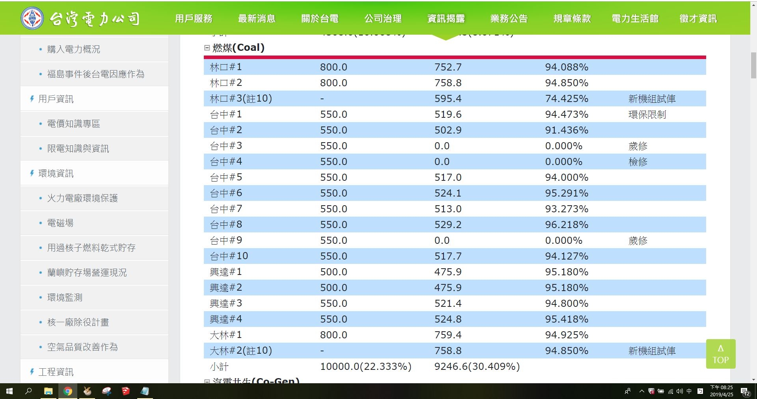757x399 pixels.
Task: Launch the Snipping Tool from the taskbar
Action: pos(106,391)
